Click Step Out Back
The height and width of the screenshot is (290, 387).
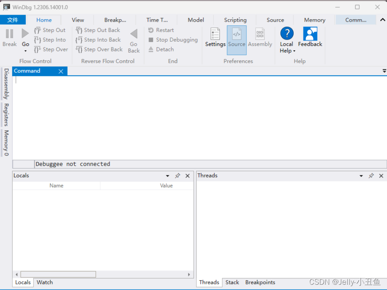pyautogui.click(x=98, y=30)
